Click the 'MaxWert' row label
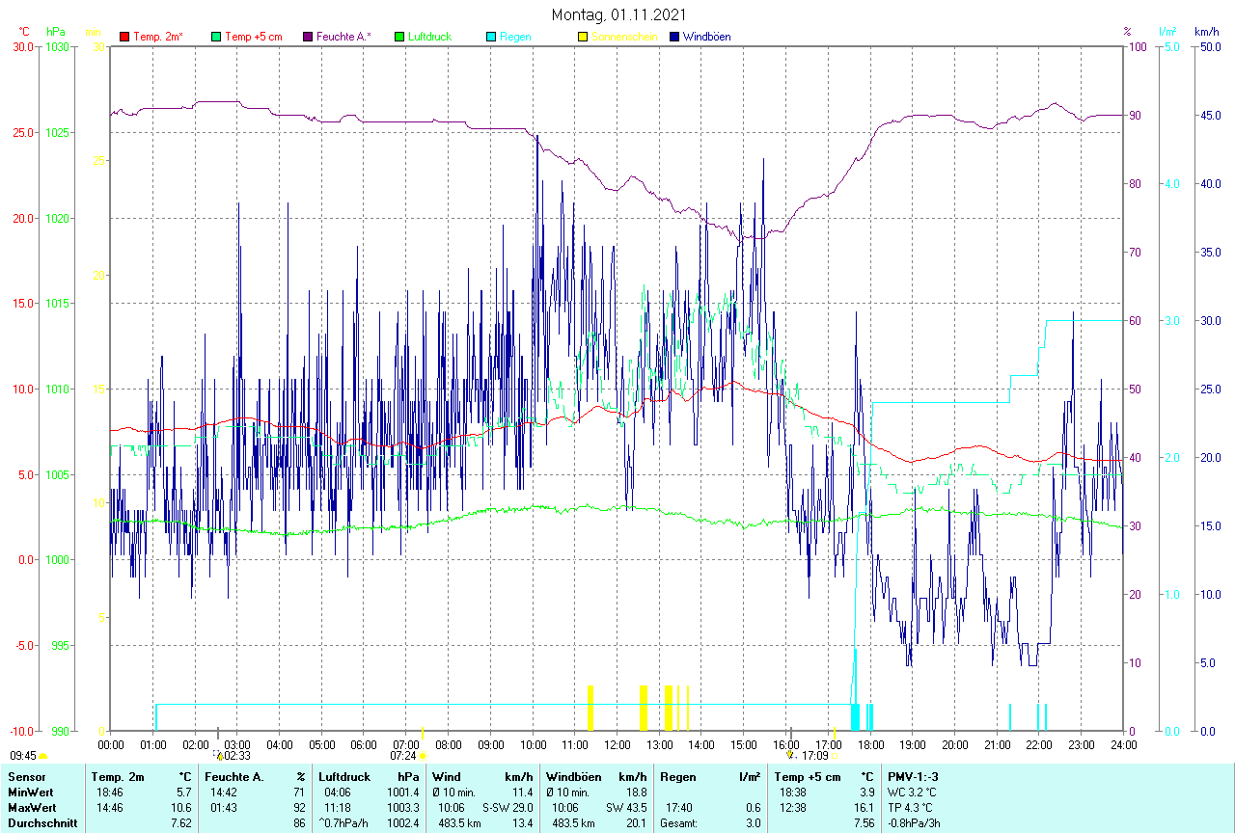1235x833 pixels. click(x=32, y=807)
